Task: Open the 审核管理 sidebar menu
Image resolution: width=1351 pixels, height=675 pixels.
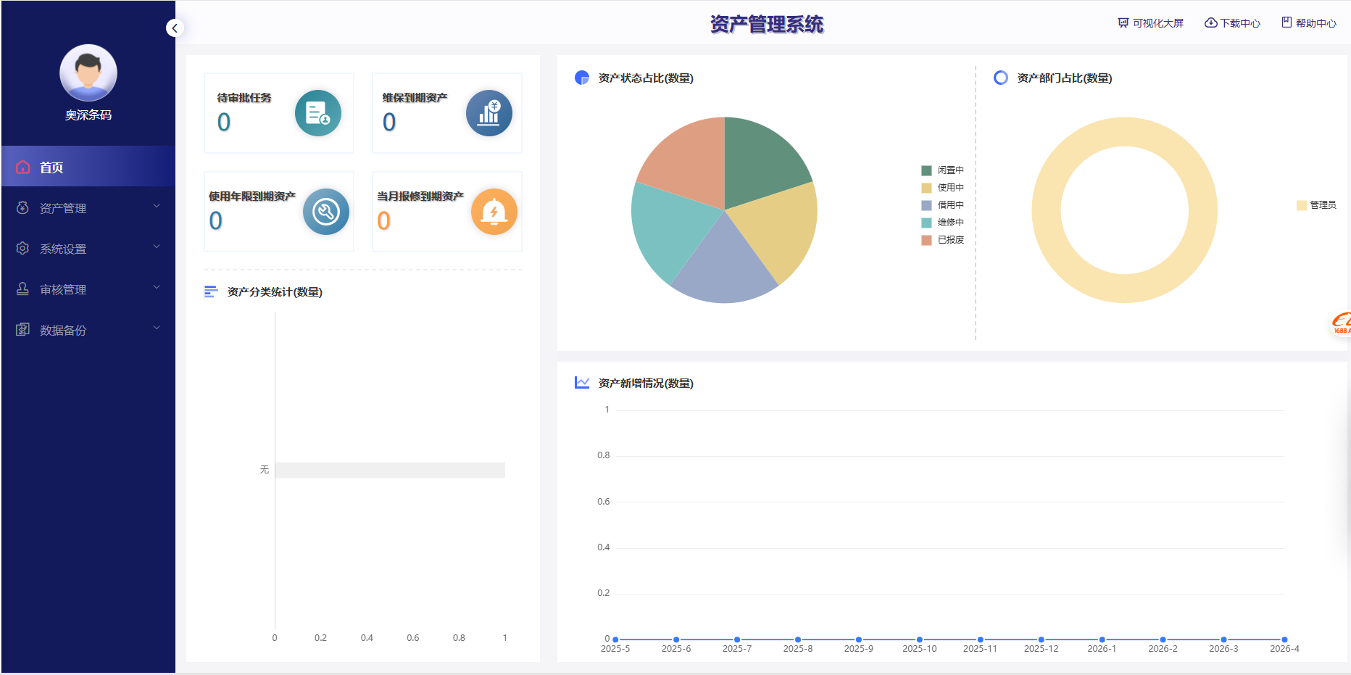Action: pos(63,289)
